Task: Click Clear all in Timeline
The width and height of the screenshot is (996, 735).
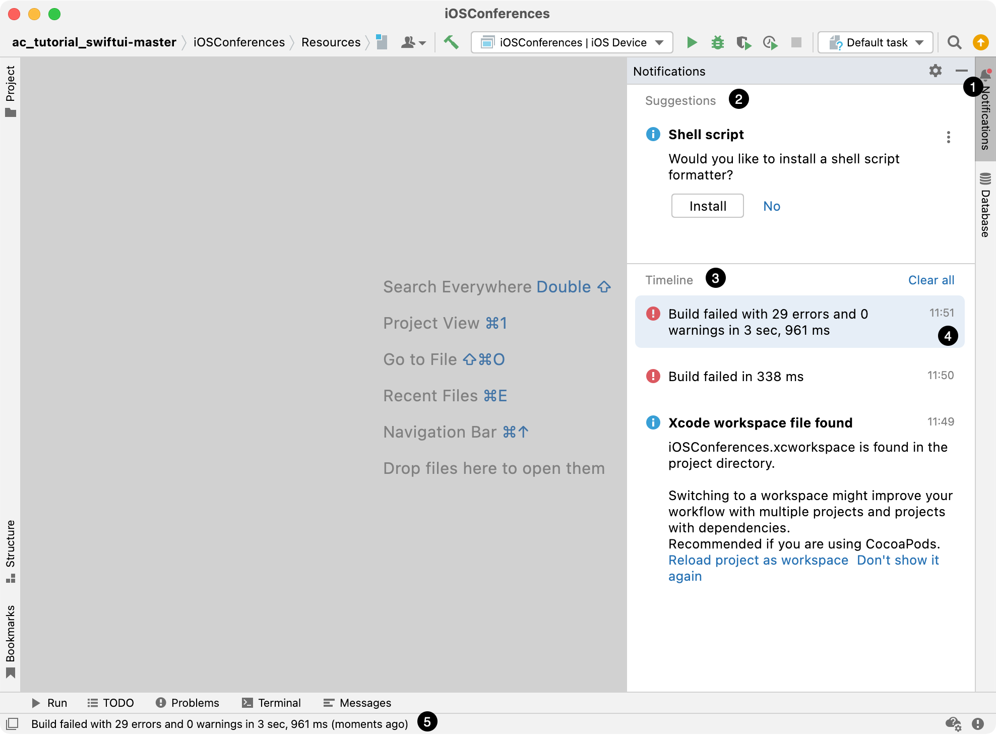Action: [931, 280]
